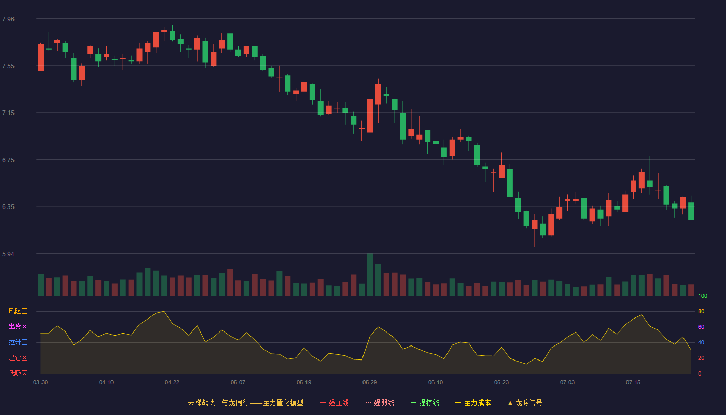The height and width of the screenshot is (415, 726).
Task: Click the orange 80 indicator axis label
Action: point(701,312)
